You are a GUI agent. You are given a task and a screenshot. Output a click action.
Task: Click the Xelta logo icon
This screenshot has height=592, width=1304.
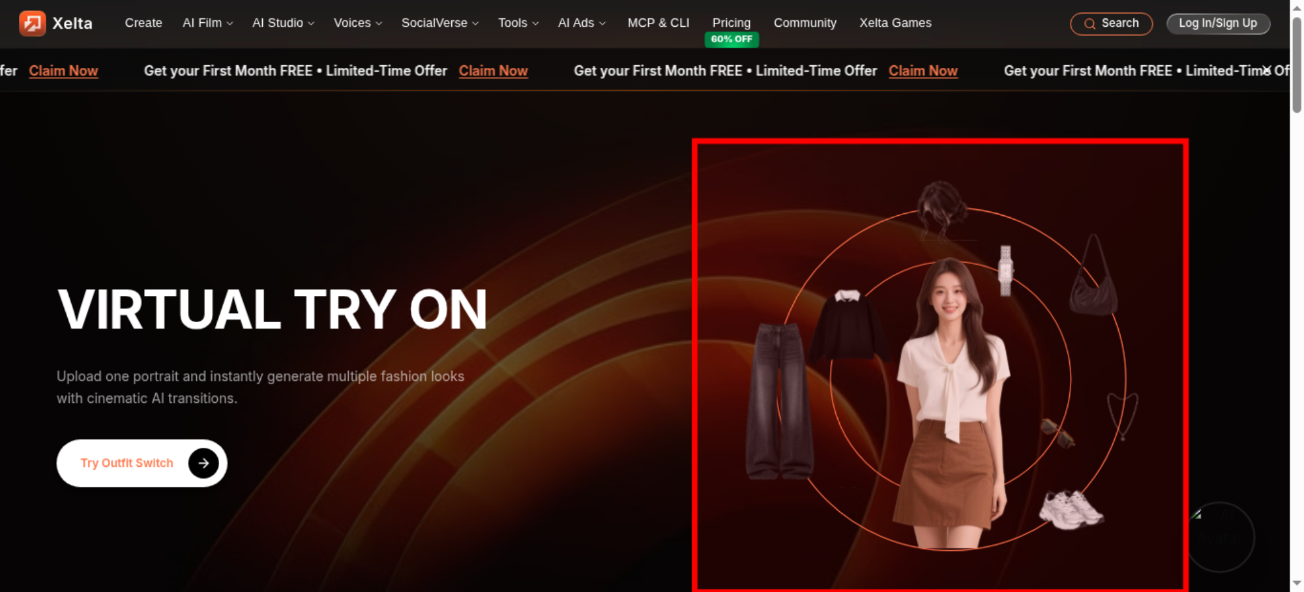click(x=32, y=23)
